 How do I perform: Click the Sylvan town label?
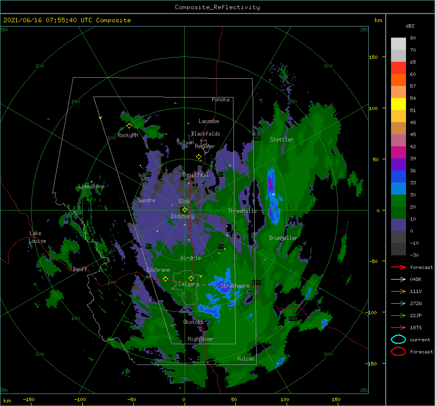[185, 142]
